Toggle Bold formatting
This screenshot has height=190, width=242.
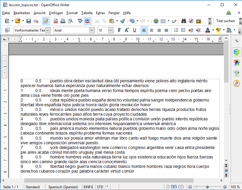tap(120, 30)
